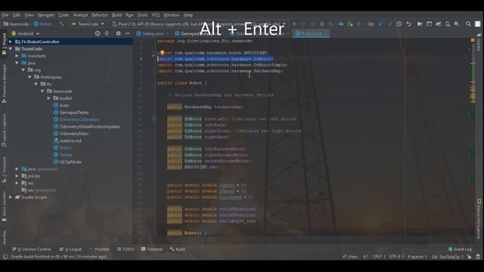Screen dimensions: 484x272
Task: Open the UTF-8 encoding selector
Action: click(396, 257)
